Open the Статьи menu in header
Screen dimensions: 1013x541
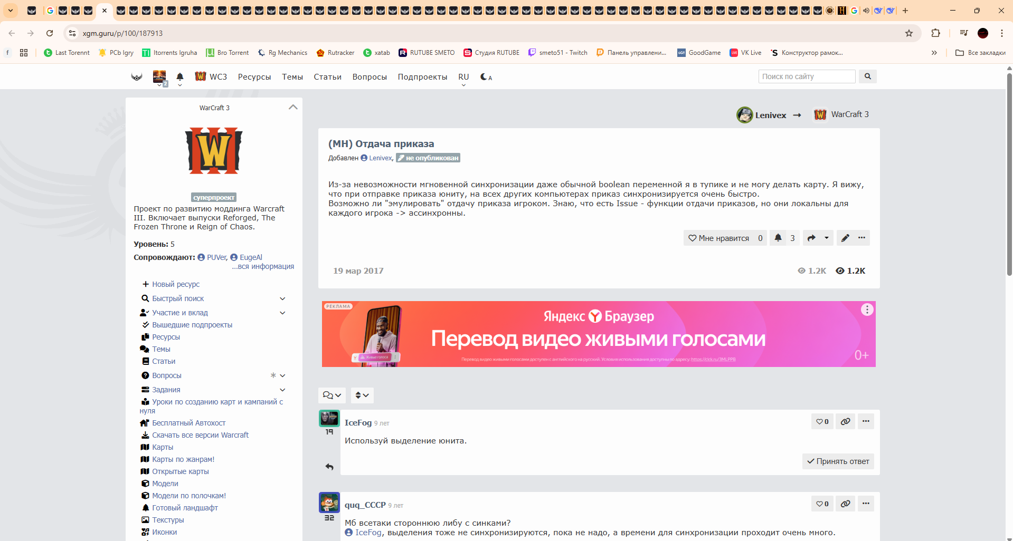click(x=327, y=77)
